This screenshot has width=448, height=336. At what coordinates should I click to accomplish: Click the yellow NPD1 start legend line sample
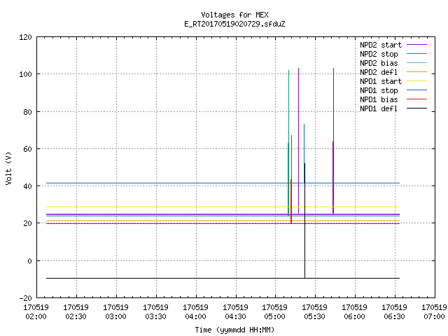click(x=416, y=81)
